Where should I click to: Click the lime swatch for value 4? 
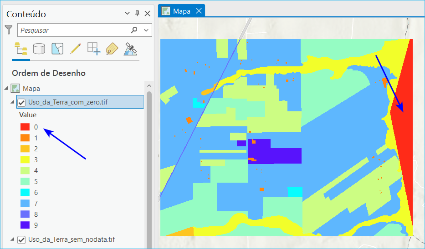[x=25, y=170]
